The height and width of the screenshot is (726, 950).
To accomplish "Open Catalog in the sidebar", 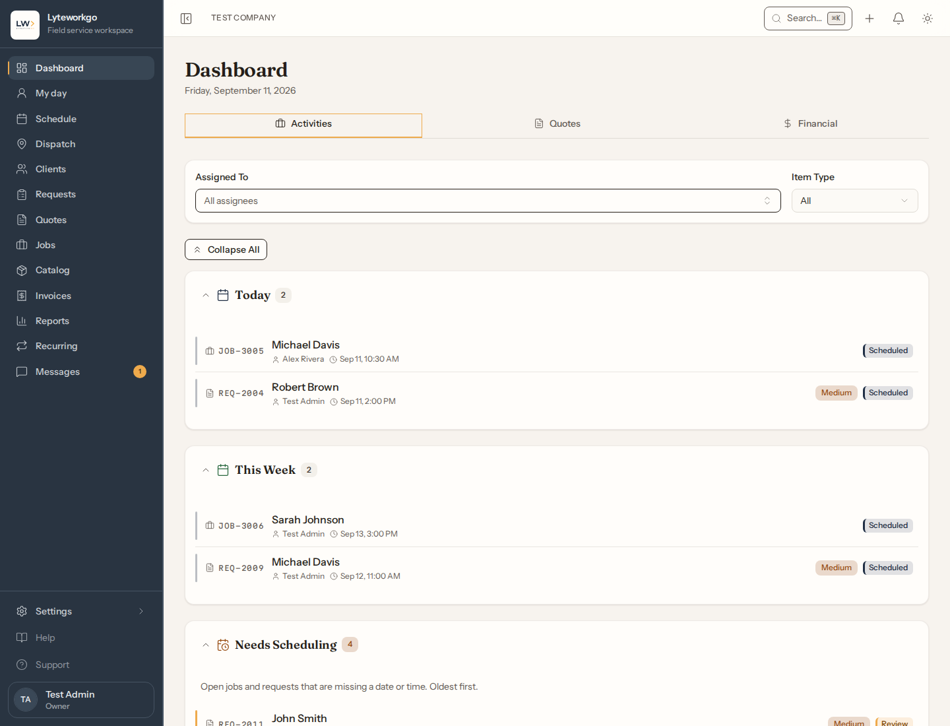I will (81, 270).
